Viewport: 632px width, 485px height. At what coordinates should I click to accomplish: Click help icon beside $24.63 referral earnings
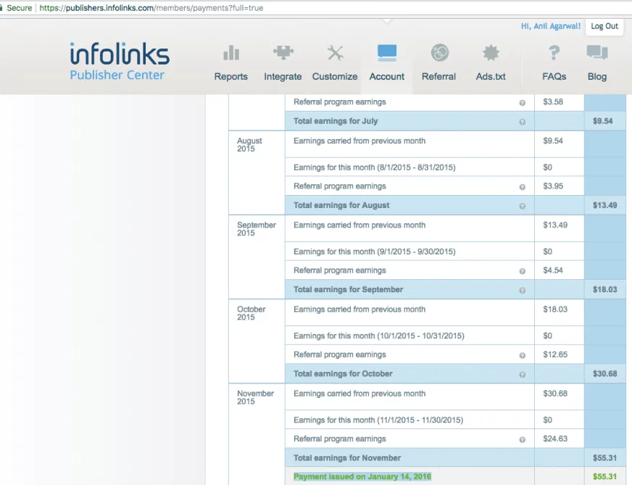point(522,440)
